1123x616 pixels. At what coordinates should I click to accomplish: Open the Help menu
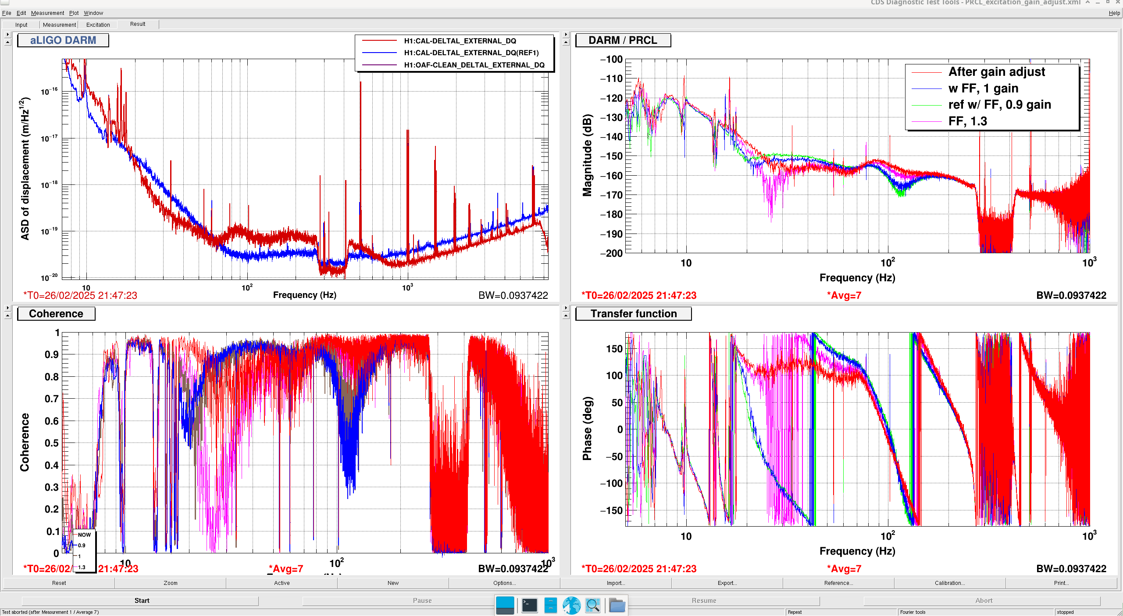[1114, 13]
